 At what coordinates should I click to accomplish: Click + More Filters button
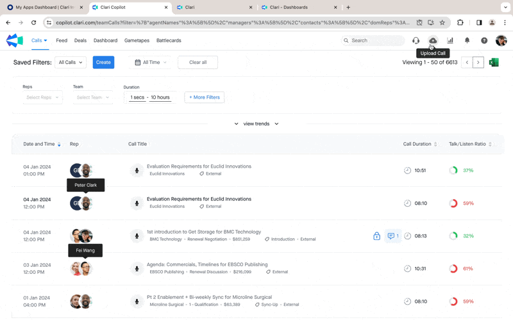(x=205, y=97)
